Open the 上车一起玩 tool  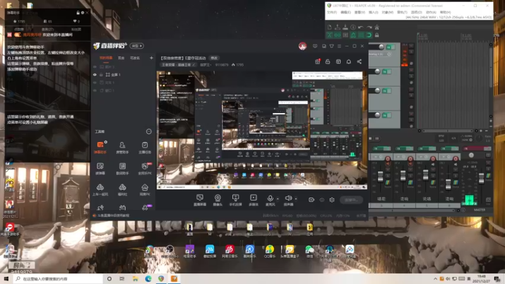100,190
